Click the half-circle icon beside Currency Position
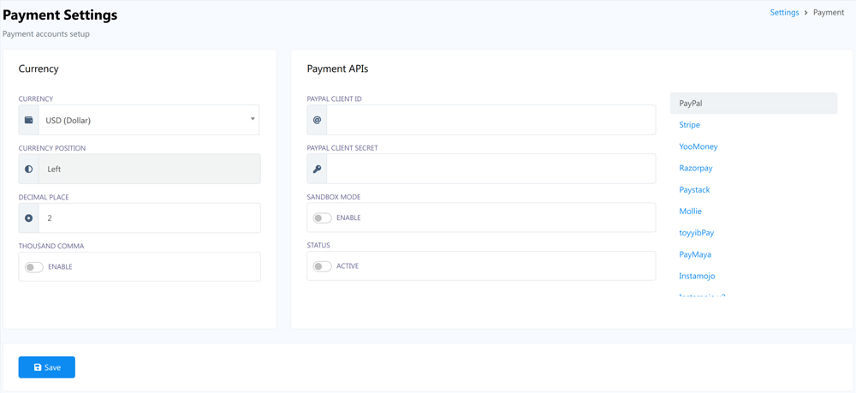856x393 pixels. 29,170
